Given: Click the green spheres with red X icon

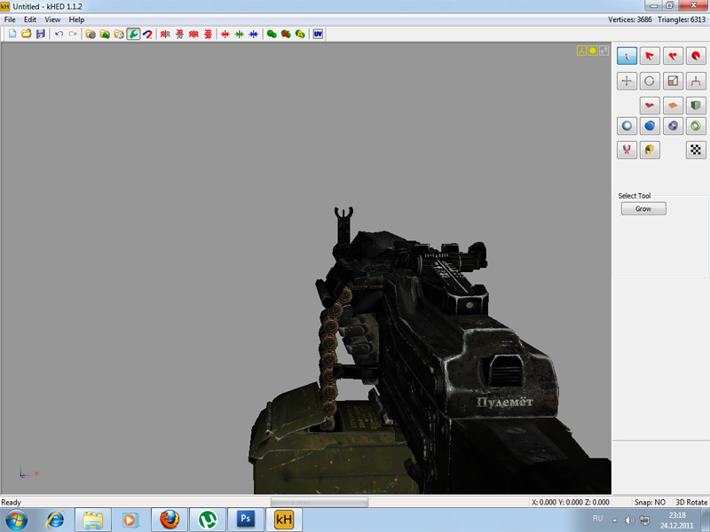Looking at the screenshot, I should coord(286,34).
